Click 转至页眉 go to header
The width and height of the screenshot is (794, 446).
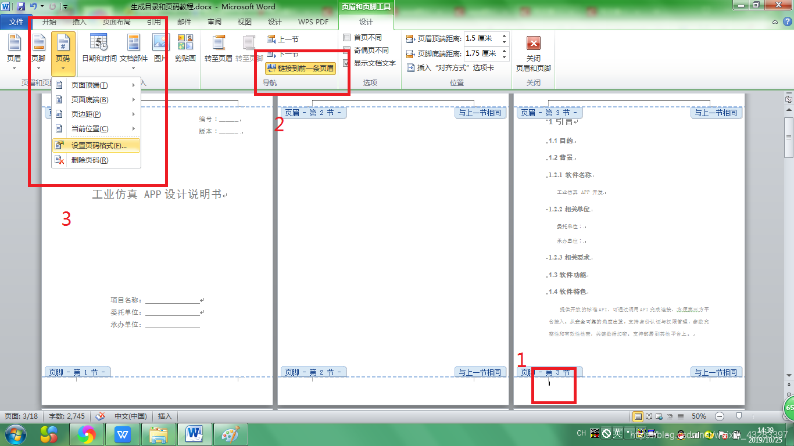click(219, 48)
